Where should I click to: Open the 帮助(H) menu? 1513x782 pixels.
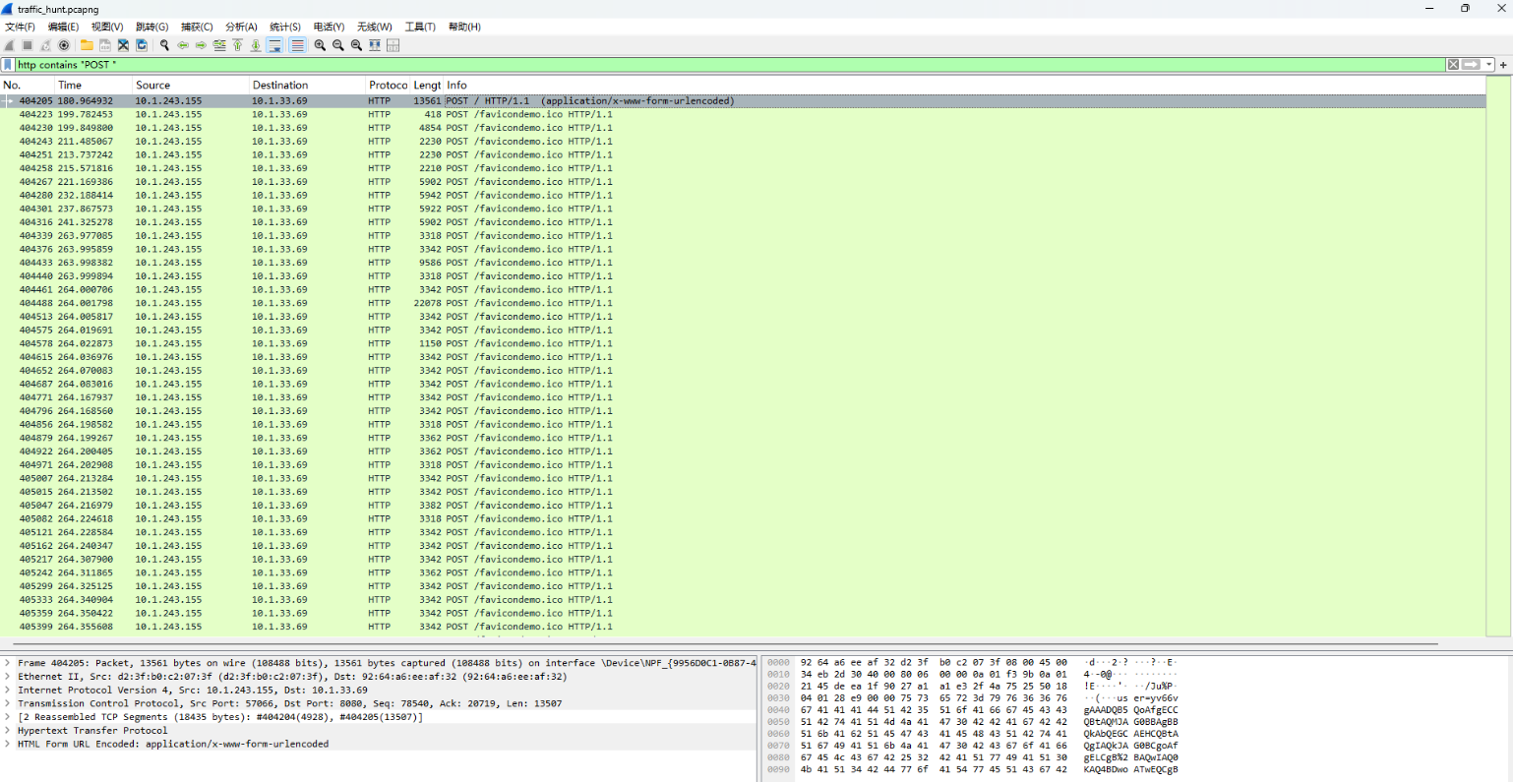[x=464, y=27]
